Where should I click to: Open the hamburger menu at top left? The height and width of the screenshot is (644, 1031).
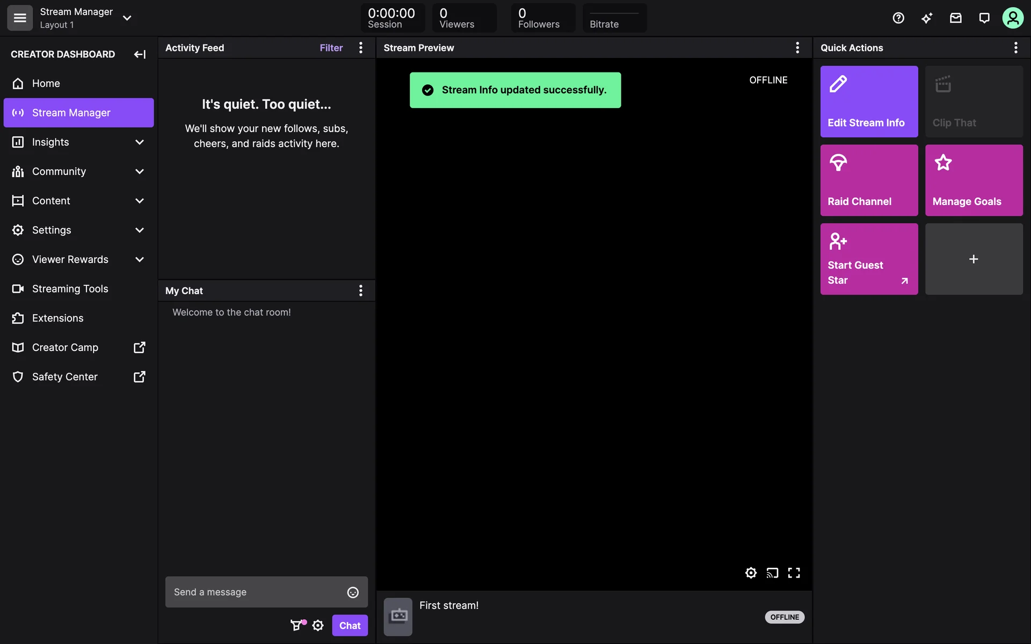tap(20, 18)
